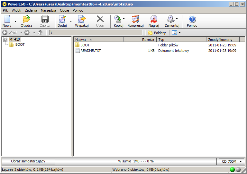This screenshot has width=247, height=174.
Task: Sort by the Typ column header
Action: point(181,40)
